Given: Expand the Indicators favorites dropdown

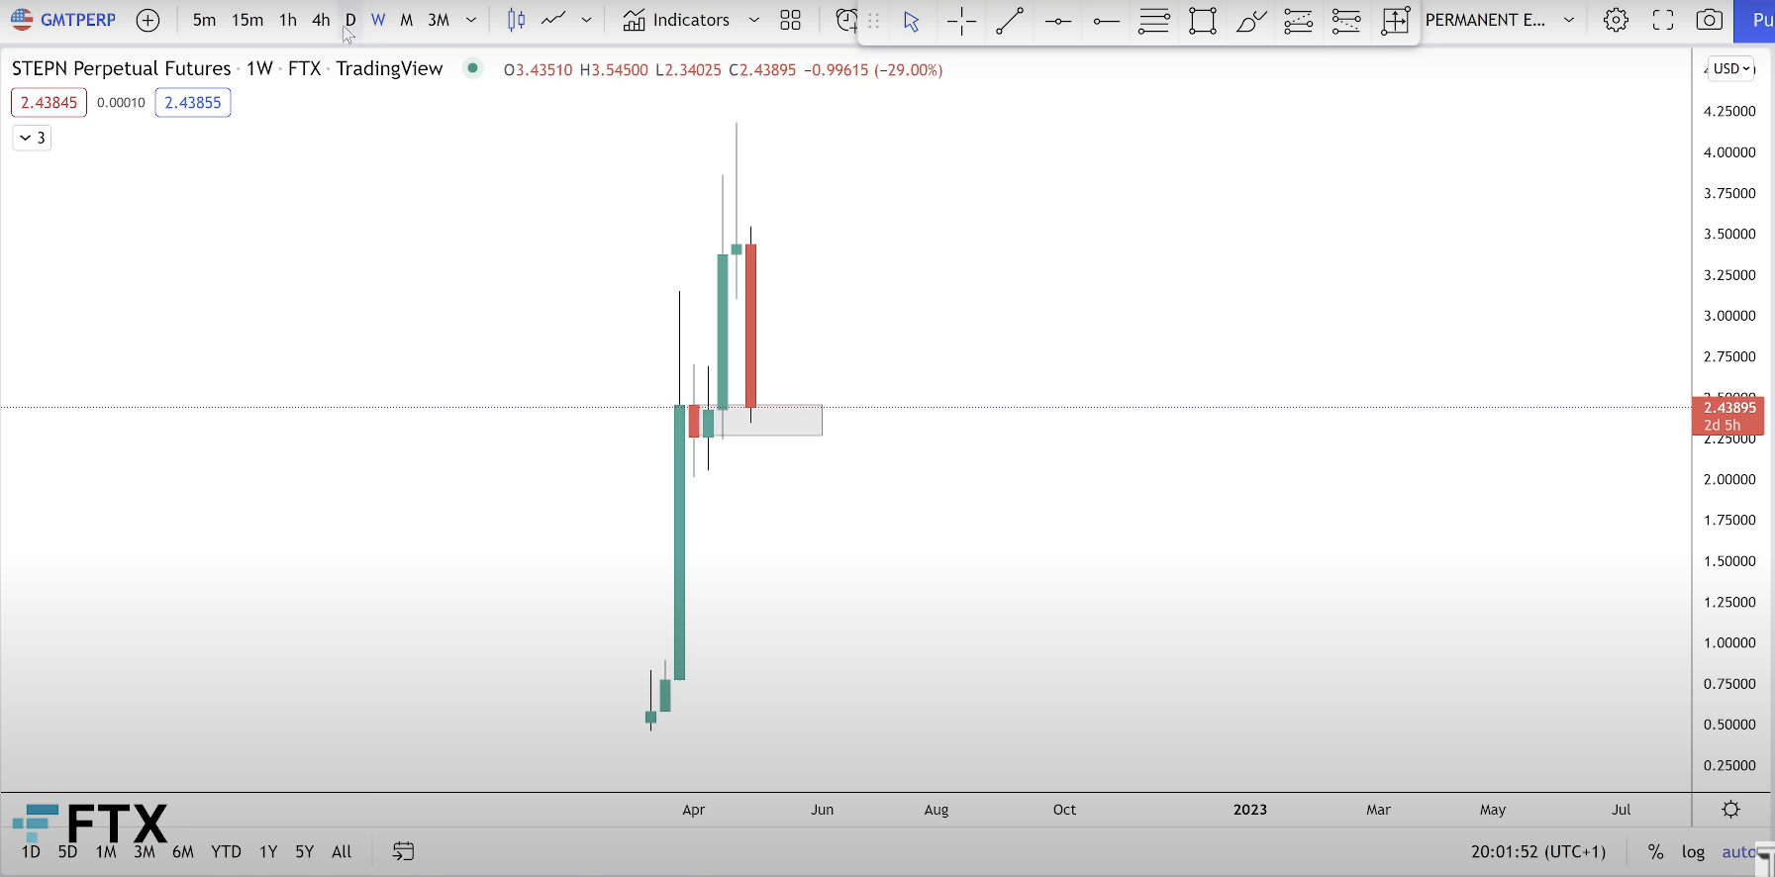Looking at the screenshot, I should pos(754,20).
